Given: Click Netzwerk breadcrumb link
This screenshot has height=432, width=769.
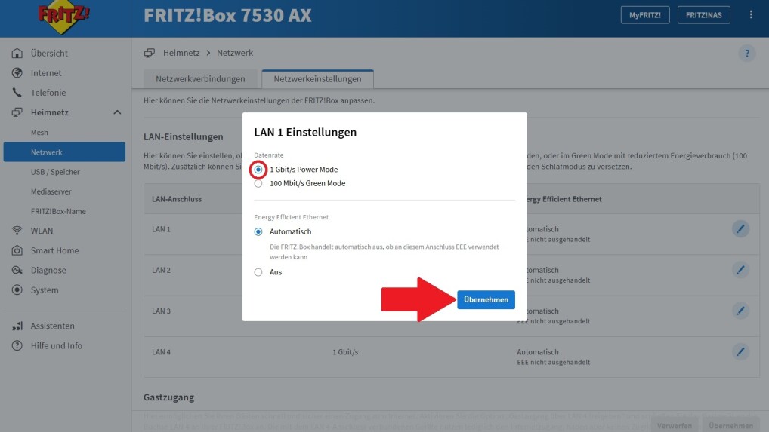Looking at the screenshot, I should point(235,53).
